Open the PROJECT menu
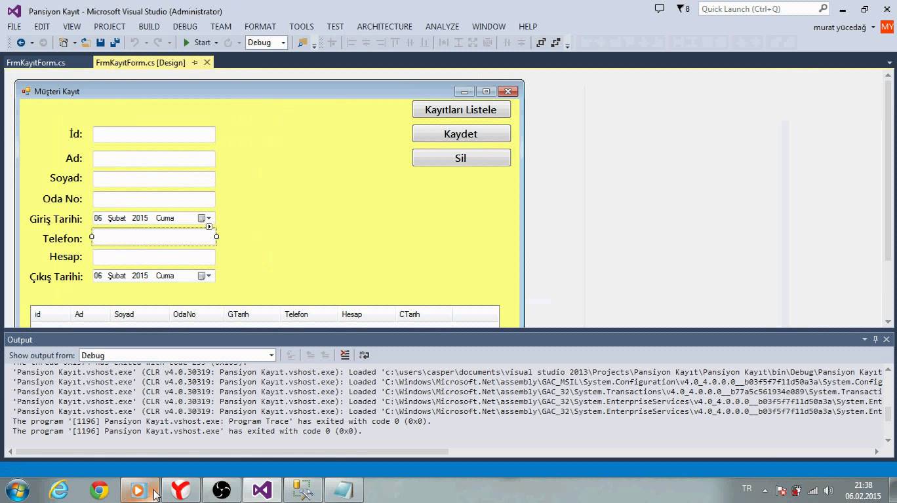Screen dimensions: 897x503 (x=110, y=27)
